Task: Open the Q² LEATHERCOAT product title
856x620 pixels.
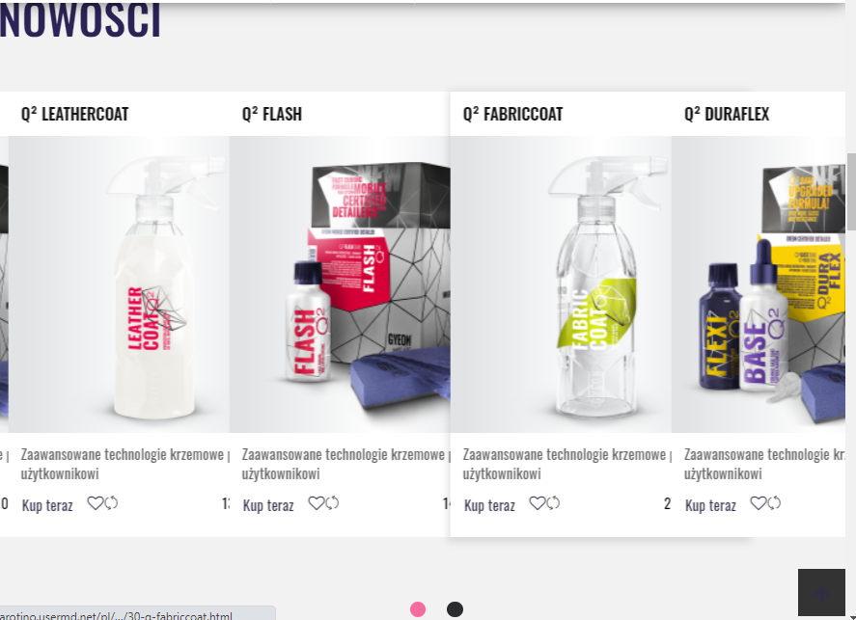Action: (74, 114)
